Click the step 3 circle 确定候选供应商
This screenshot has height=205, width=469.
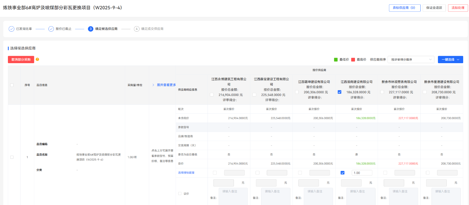tap(91, 29)
